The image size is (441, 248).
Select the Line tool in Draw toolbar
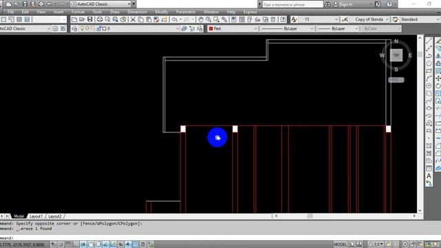429,41
